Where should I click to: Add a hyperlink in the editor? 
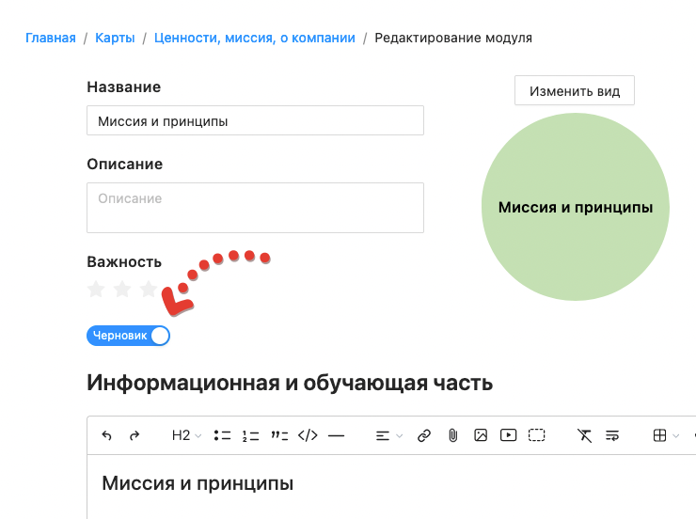pos(424,435)
